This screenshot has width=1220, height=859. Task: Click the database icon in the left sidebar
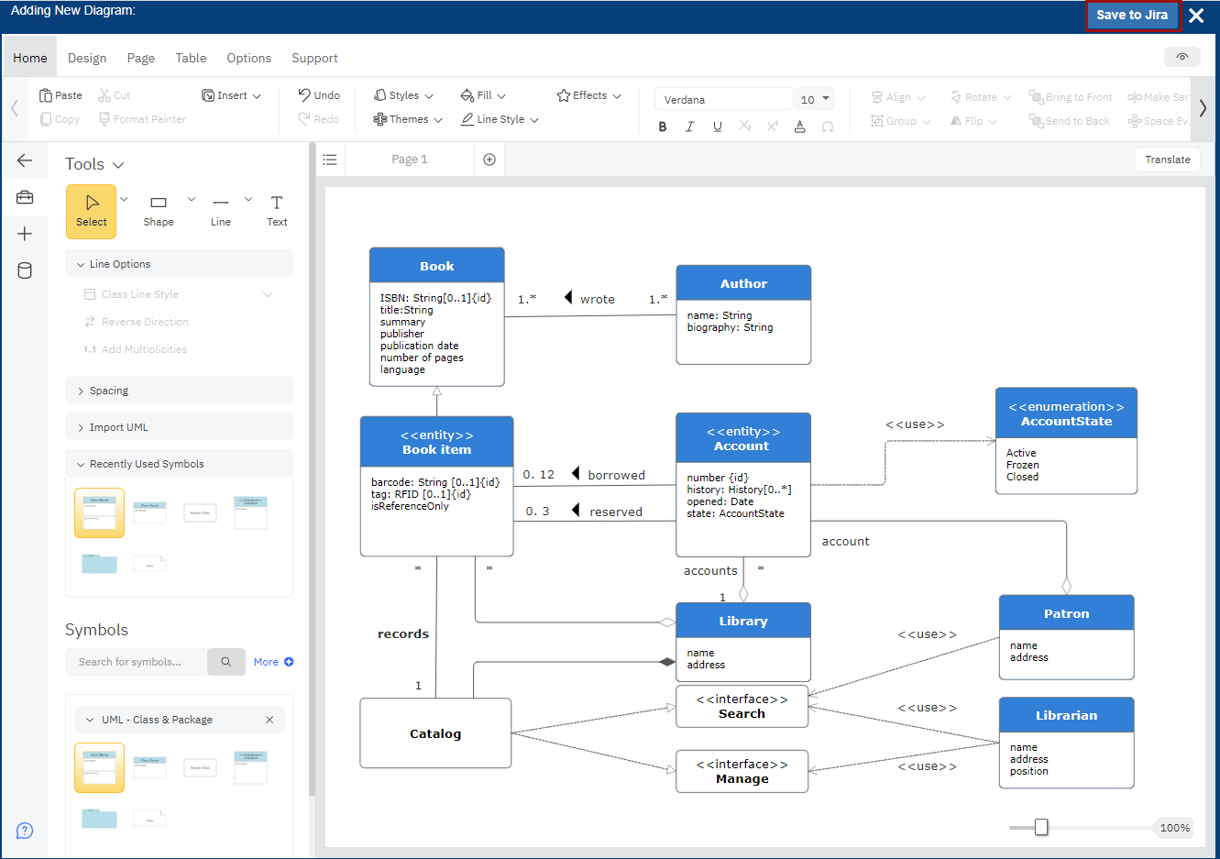[25, 270]
